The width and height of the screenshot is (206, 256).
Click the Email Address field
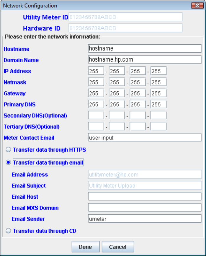(145, 174)
